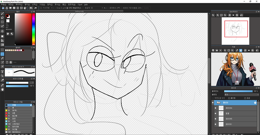Switch to the kalina.mdp document tab

click(79, 11)
